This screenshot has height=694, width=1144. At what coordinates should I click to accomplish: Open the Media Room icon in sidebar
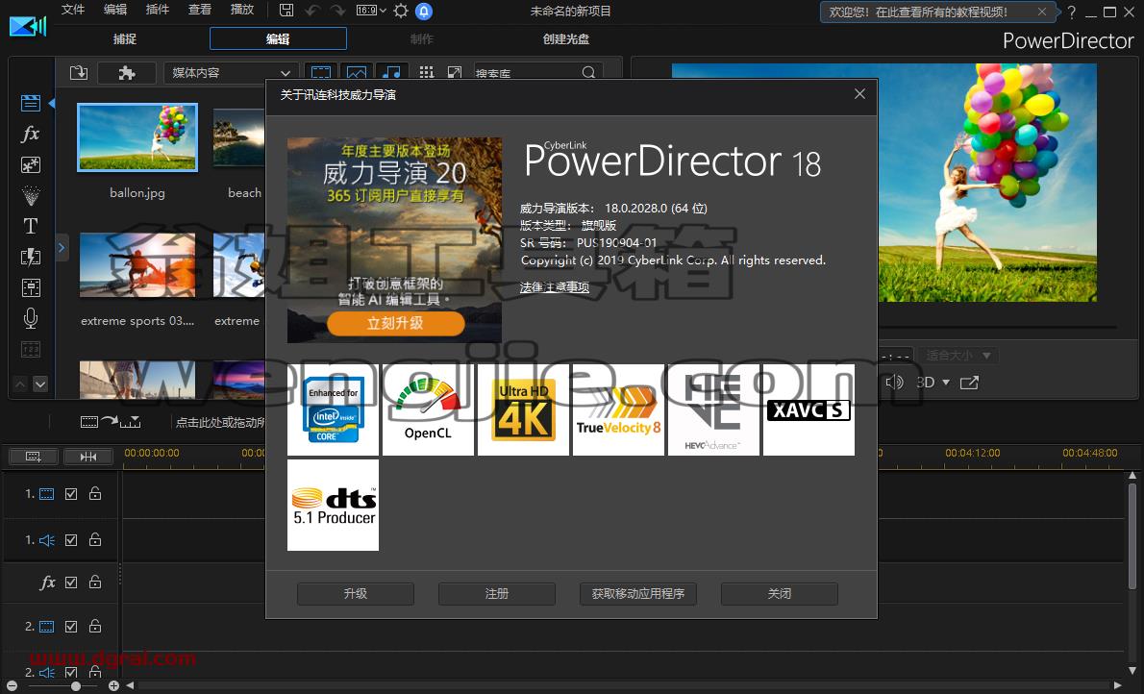[31, 103]
